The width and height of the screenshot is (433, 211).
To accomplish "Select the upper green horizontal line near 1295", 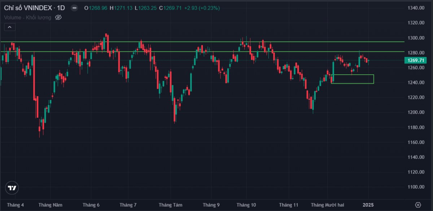I will 202,42.
